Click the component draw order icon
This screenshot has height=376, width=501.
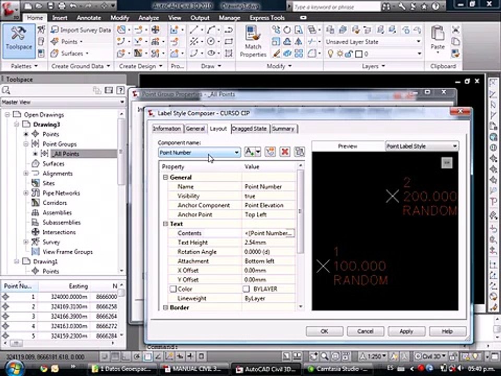point(300,151)
